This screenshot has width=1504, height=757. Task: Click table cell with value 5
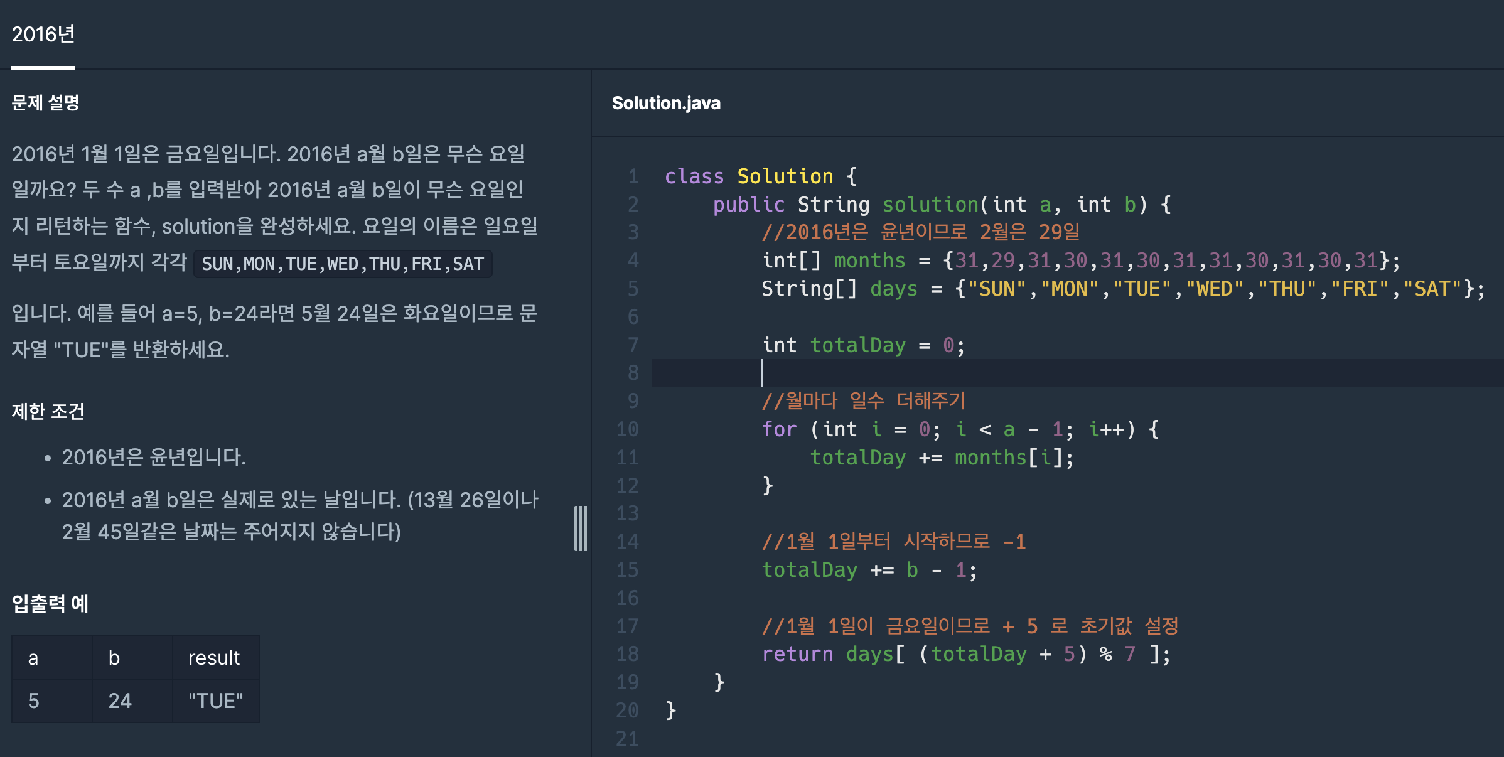(52, 701)
